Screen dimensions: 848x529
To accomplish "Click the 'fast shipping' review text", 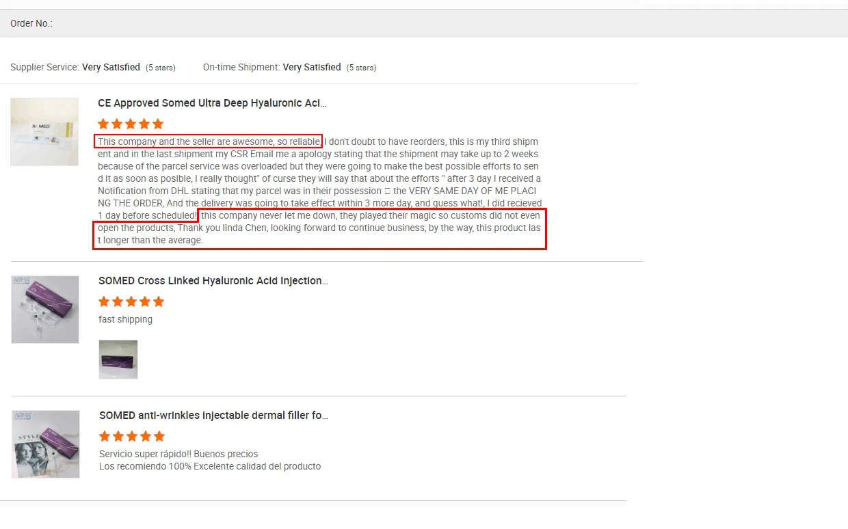I will pyautogui.click(x=126, y=319).
